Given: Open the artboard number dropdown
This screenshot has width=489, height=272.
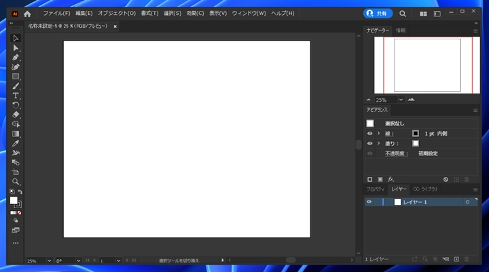Looking at the screenshot, I should [x=118, y=260].
